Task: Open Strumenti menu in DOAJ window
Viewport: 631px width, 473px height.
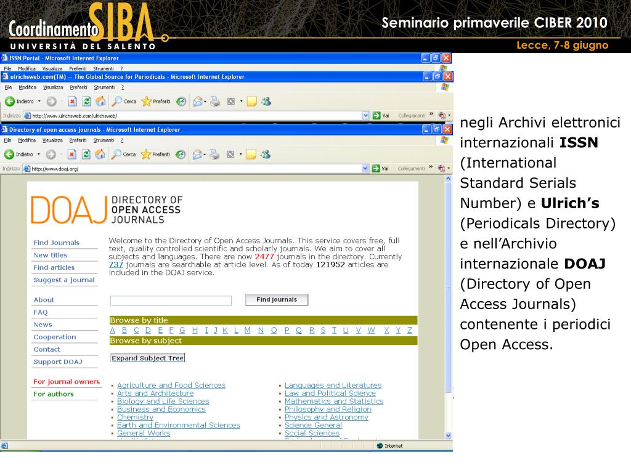Action: point(104,140)
